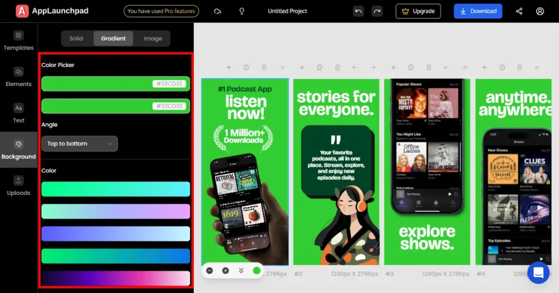Click 'You have used Pro features' badge
559x293 pixels.
[161, 11]
